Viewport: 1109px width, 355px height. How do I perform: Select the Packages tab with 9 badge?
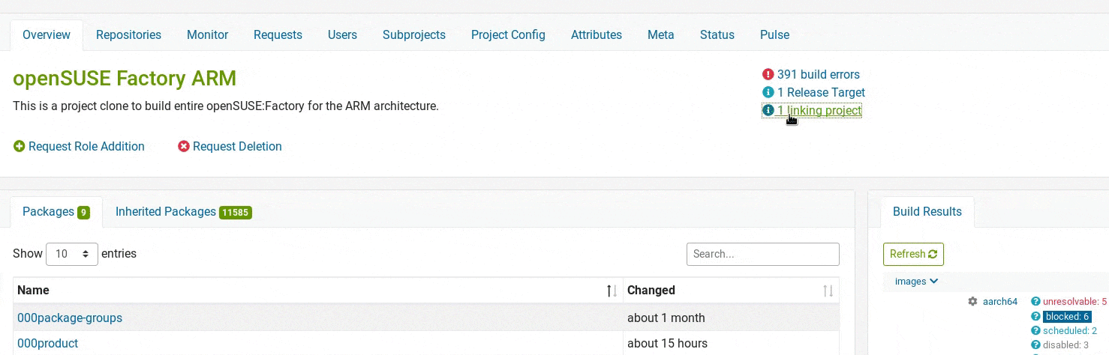tap(56, 212)
